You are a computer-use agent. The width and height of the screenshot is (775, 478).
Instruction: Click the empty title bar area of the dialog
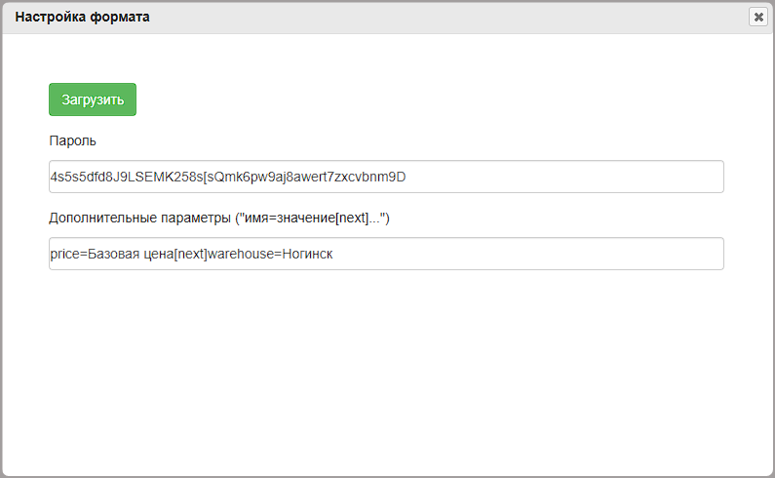pyautogui.click(x=439, y=17)
